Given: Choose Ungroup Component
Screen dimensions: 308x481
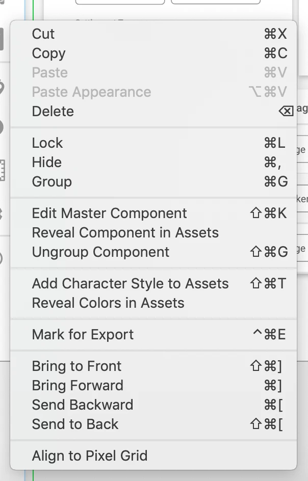Looking at the screenshot, I should pos(100,252).
